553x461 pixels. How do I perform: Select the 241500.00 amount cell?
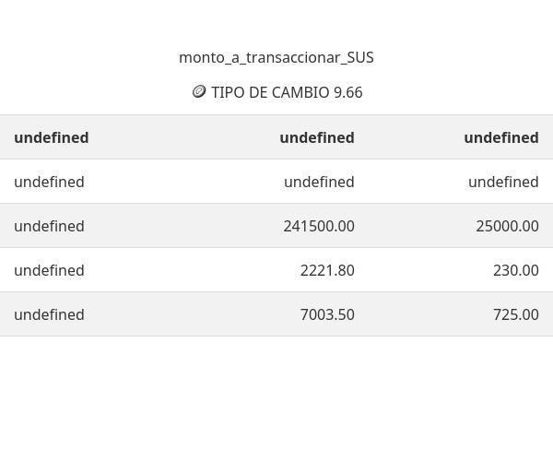319,226
